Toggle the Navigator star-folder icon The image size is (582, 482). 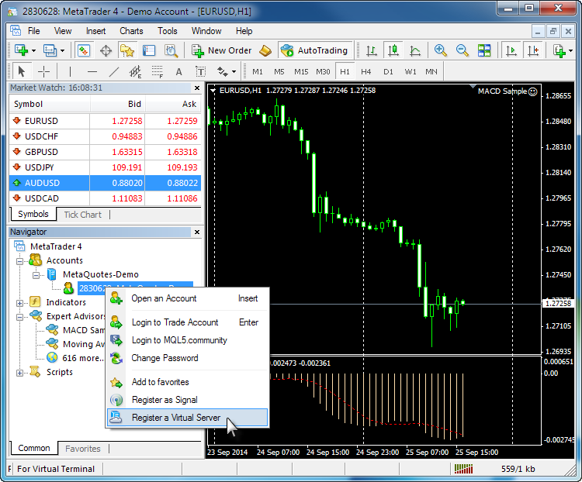[x=127, y=50]
